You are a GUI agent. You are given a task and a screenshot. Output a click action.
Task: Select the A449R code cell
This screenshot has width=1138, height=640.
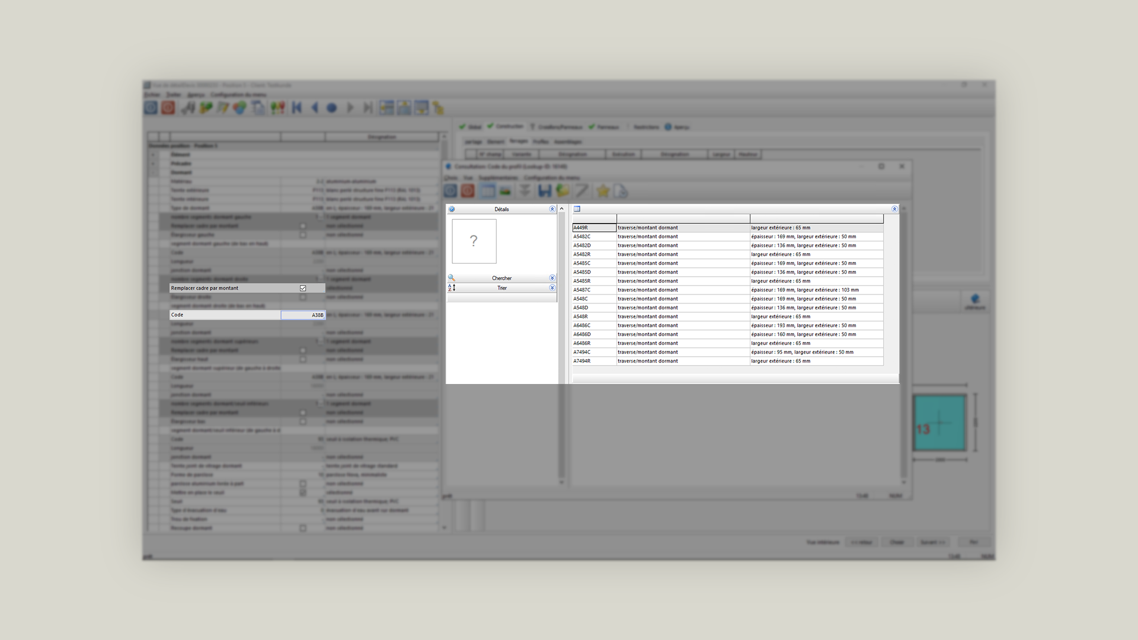(594, 228)
